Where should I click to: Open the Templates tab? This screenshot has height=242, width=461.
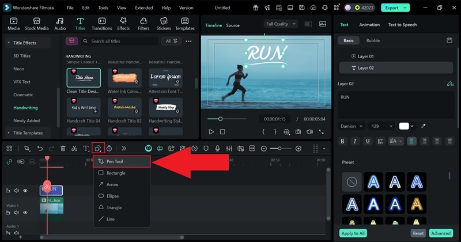pyautogui.click(x=185, y=24)
